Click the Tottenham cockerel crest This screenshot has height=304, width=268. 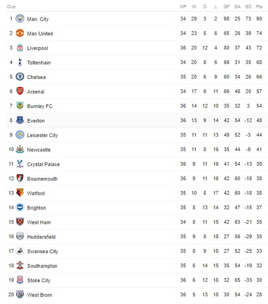tap(20, 62)
